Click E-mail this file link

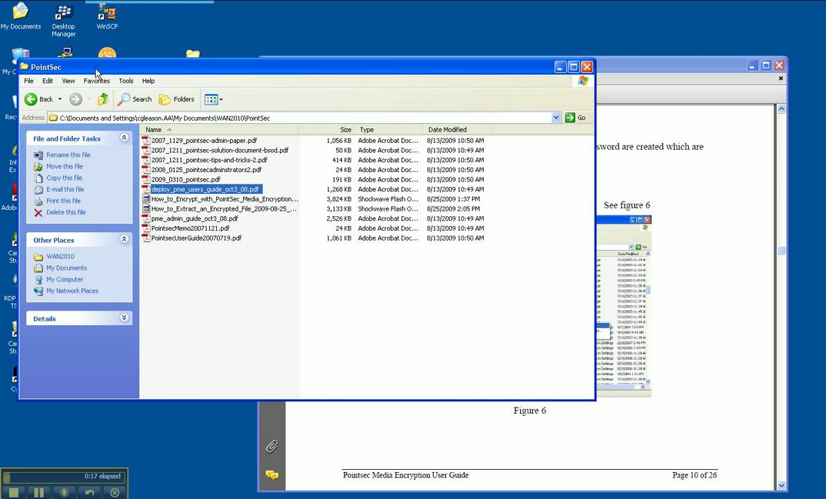click(x=65, y=189)
